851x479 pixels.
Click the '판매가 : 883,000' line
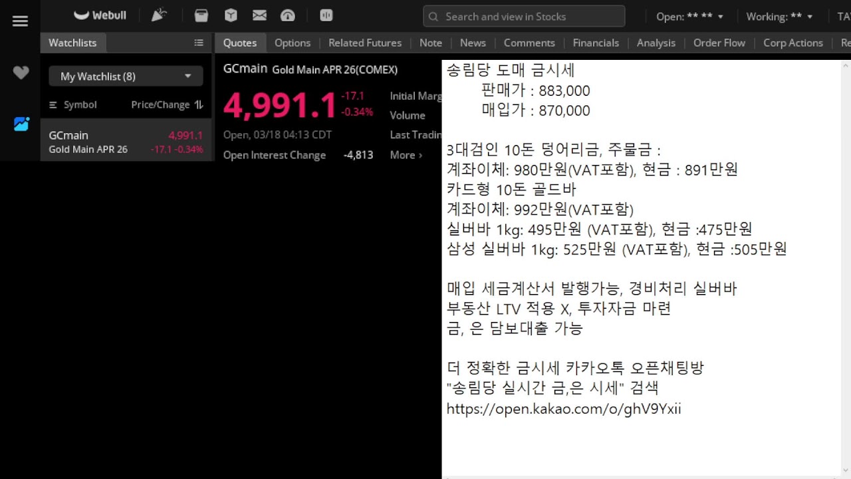click(x=536, y=90)
